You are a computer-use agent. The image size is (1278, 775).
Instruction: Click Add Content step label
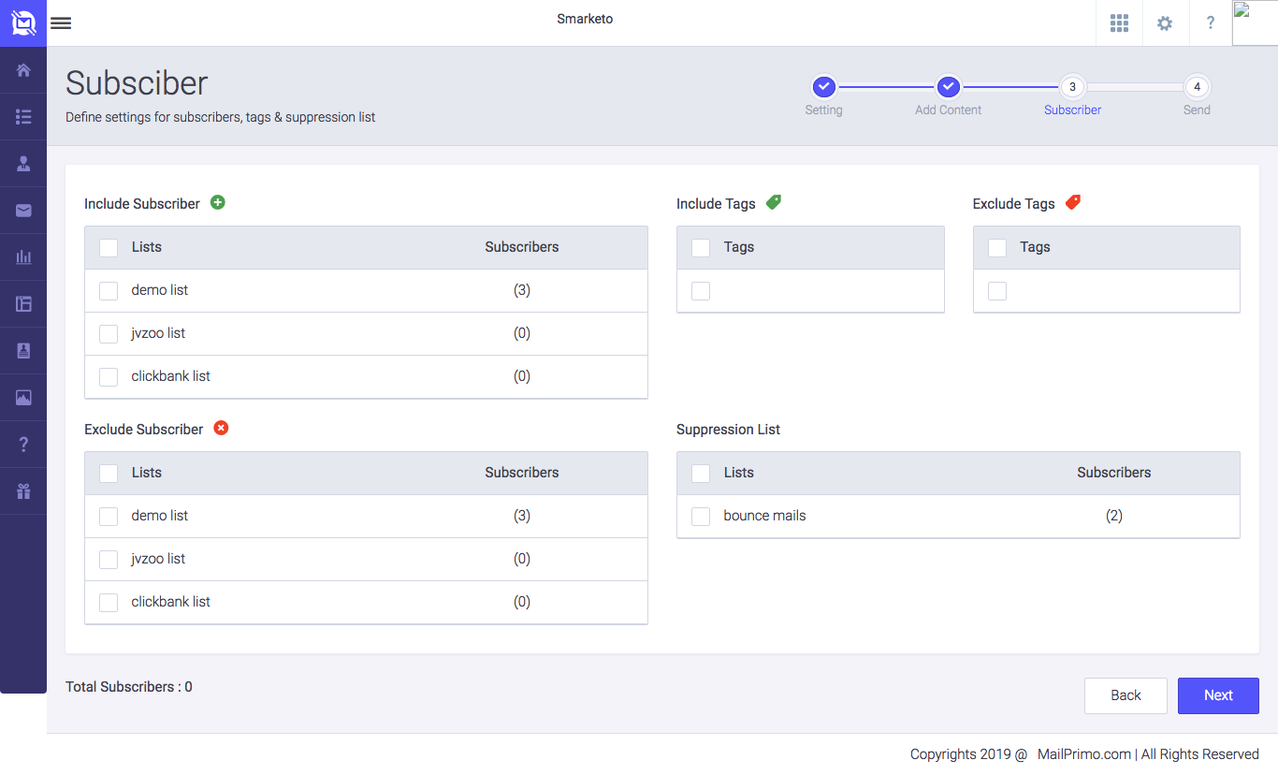coord(949,110)
